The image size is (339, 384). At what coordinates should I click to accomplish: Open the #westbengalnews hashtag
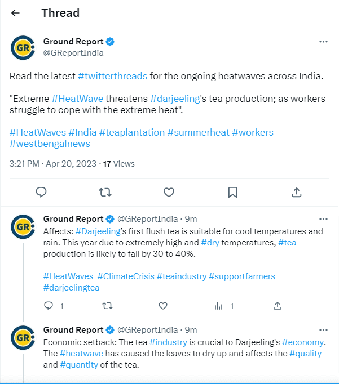coord(50,144)
